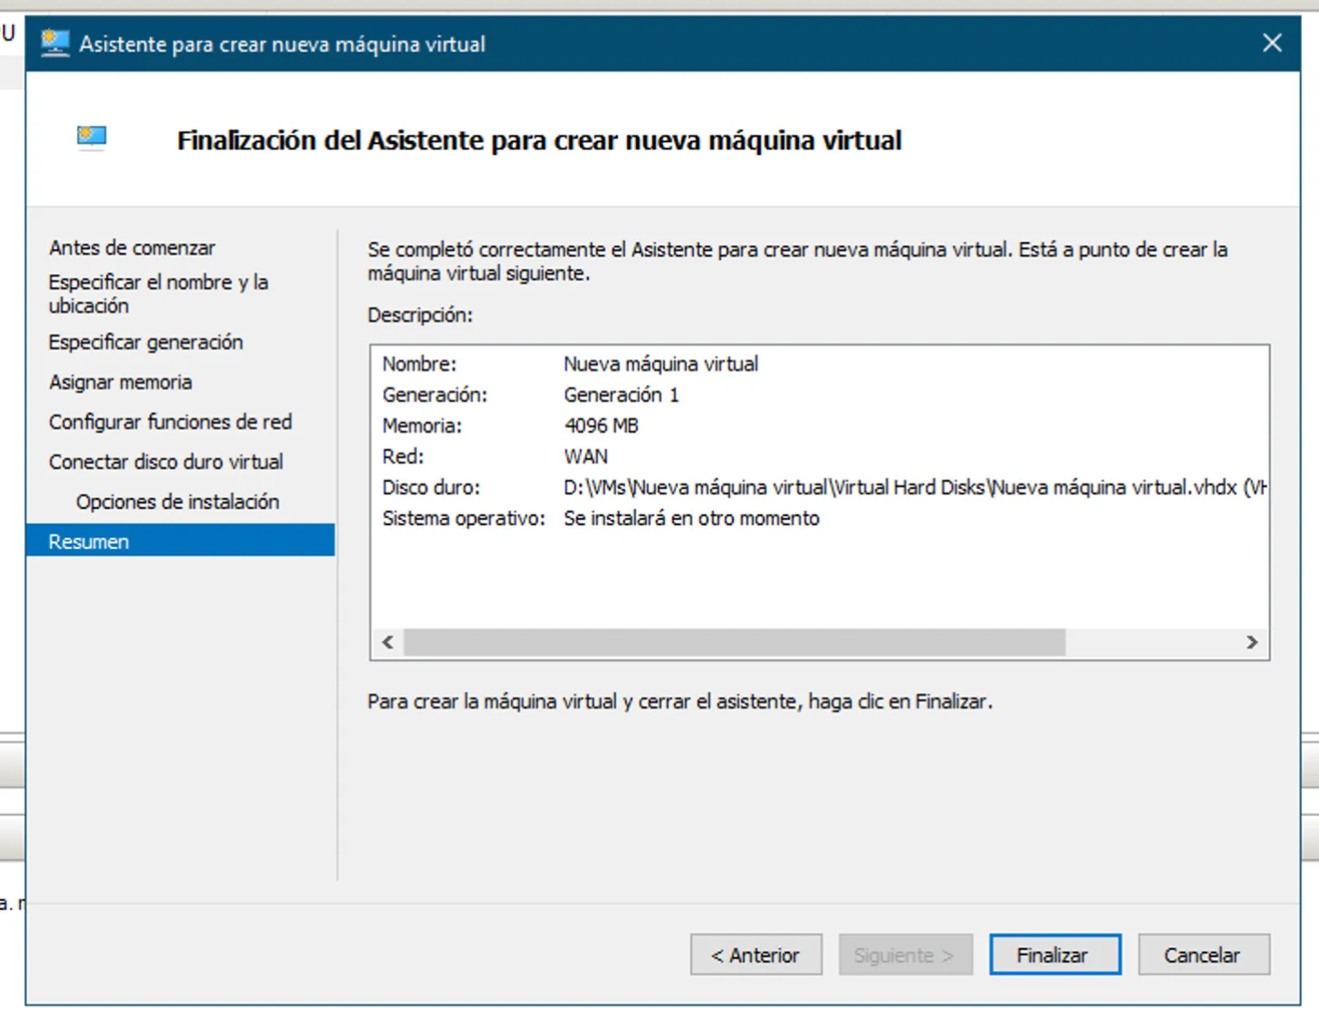Click the greyed-out Siguiente button
This screenshot has height=1027, width=1319.
tap(905, 955)
